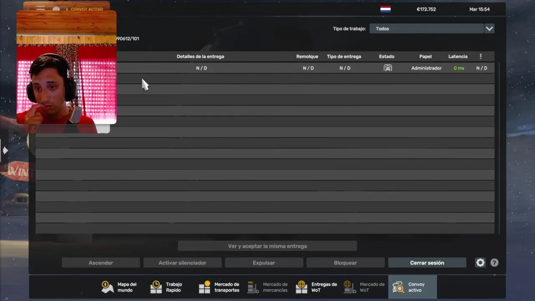Open the help question mark icon

[x=494, y=263]
